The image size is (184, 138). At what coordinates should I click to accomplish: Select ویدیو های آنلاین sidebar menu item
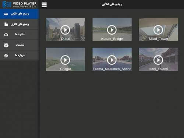(20, 14)
